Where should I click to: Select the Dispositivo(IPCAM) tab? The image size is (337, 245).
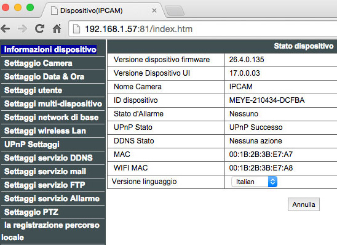[x=103, y=10]
